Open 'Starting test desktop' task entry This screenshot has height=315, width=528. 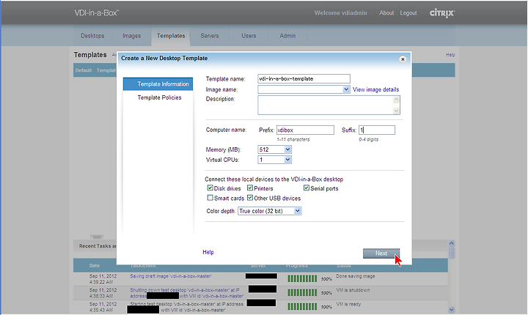tap(187, 307)
